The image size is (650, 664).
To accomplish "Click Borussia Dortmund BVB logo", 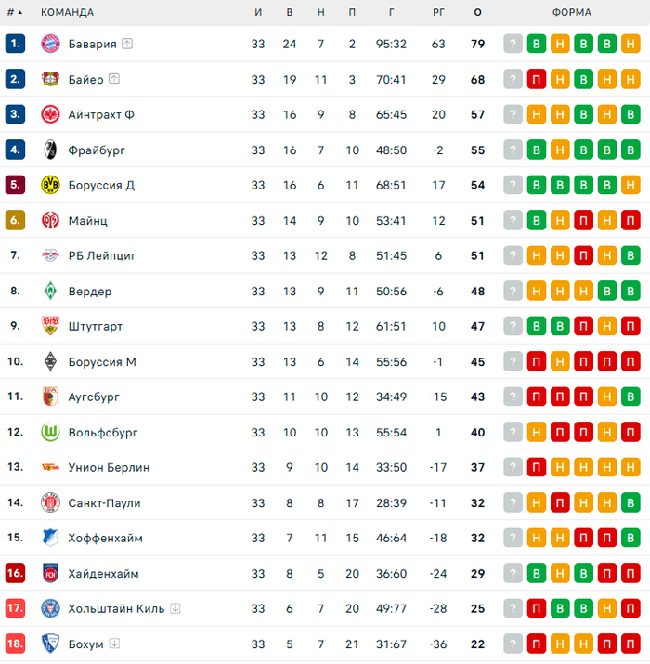I will click(x=50, y=185).
